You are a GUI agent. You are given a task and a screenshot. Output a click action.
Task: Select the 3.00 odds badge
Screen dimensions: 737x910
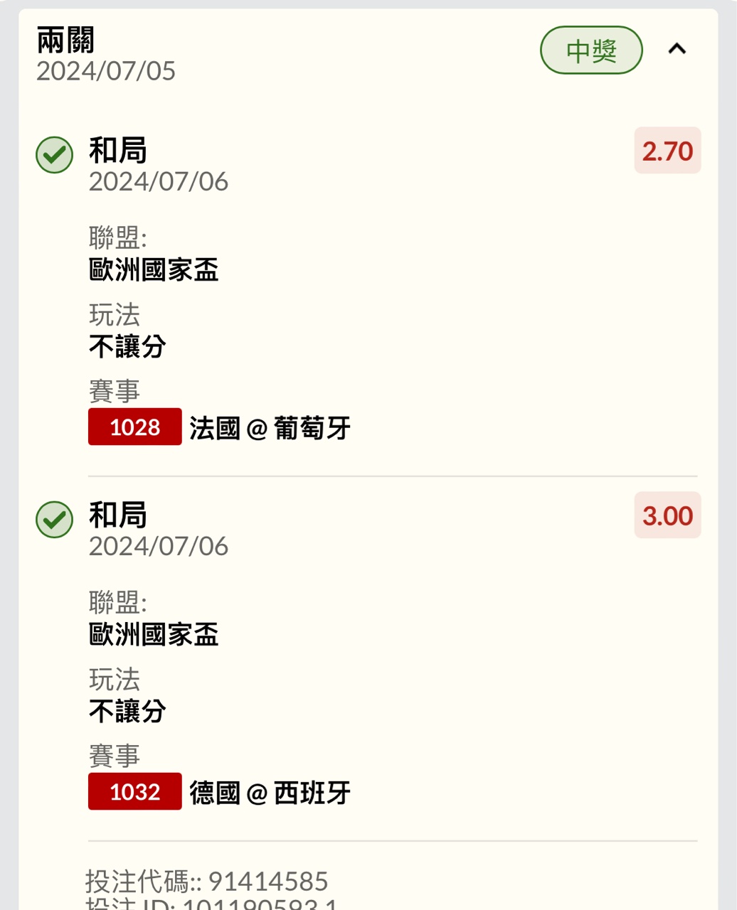pyautogui.click(x=667, y=515)
